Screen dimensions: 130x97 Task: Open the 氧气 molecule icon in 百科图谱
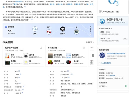click(x=49, y=32)
